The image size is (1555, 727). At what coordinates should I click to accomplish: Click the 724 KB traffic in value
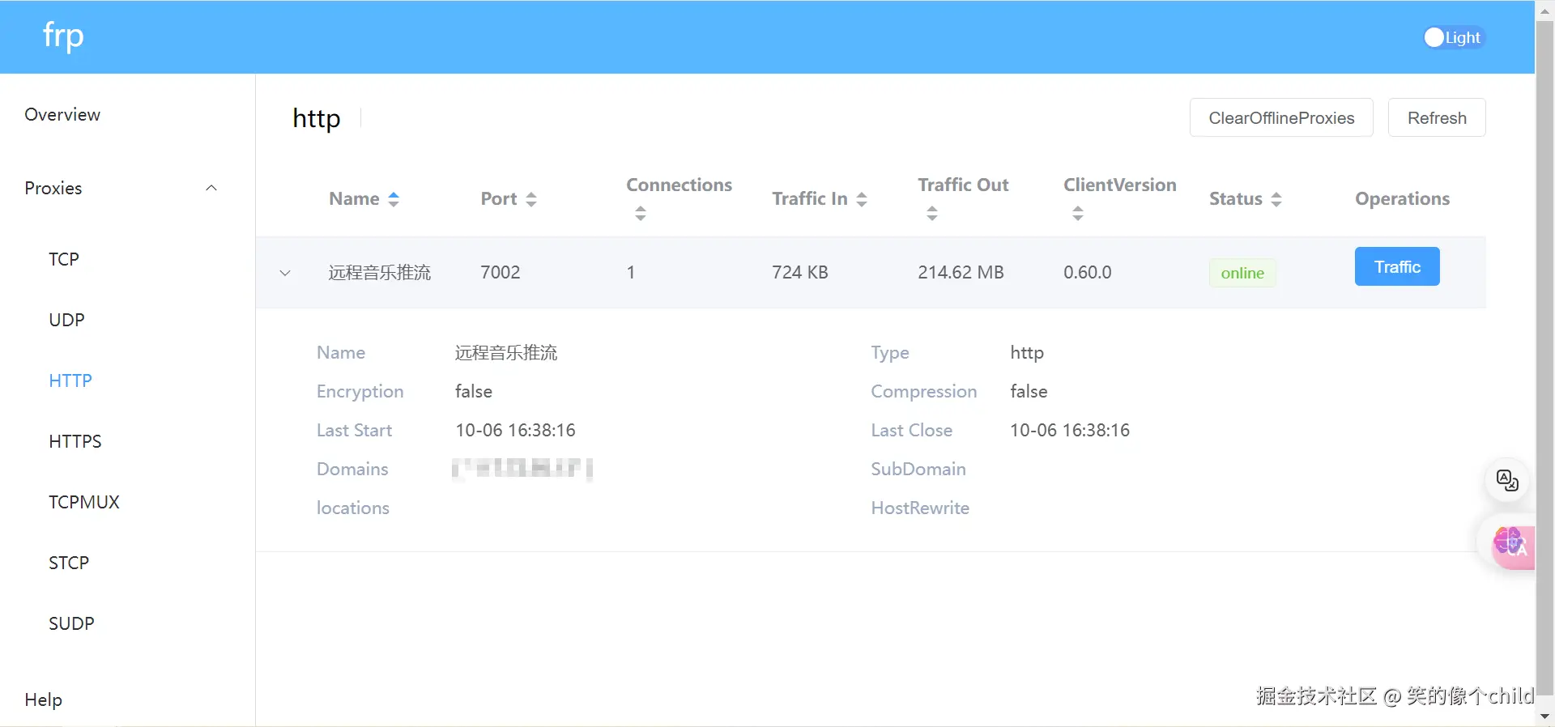pyautogui.click(x=800, y=272)
